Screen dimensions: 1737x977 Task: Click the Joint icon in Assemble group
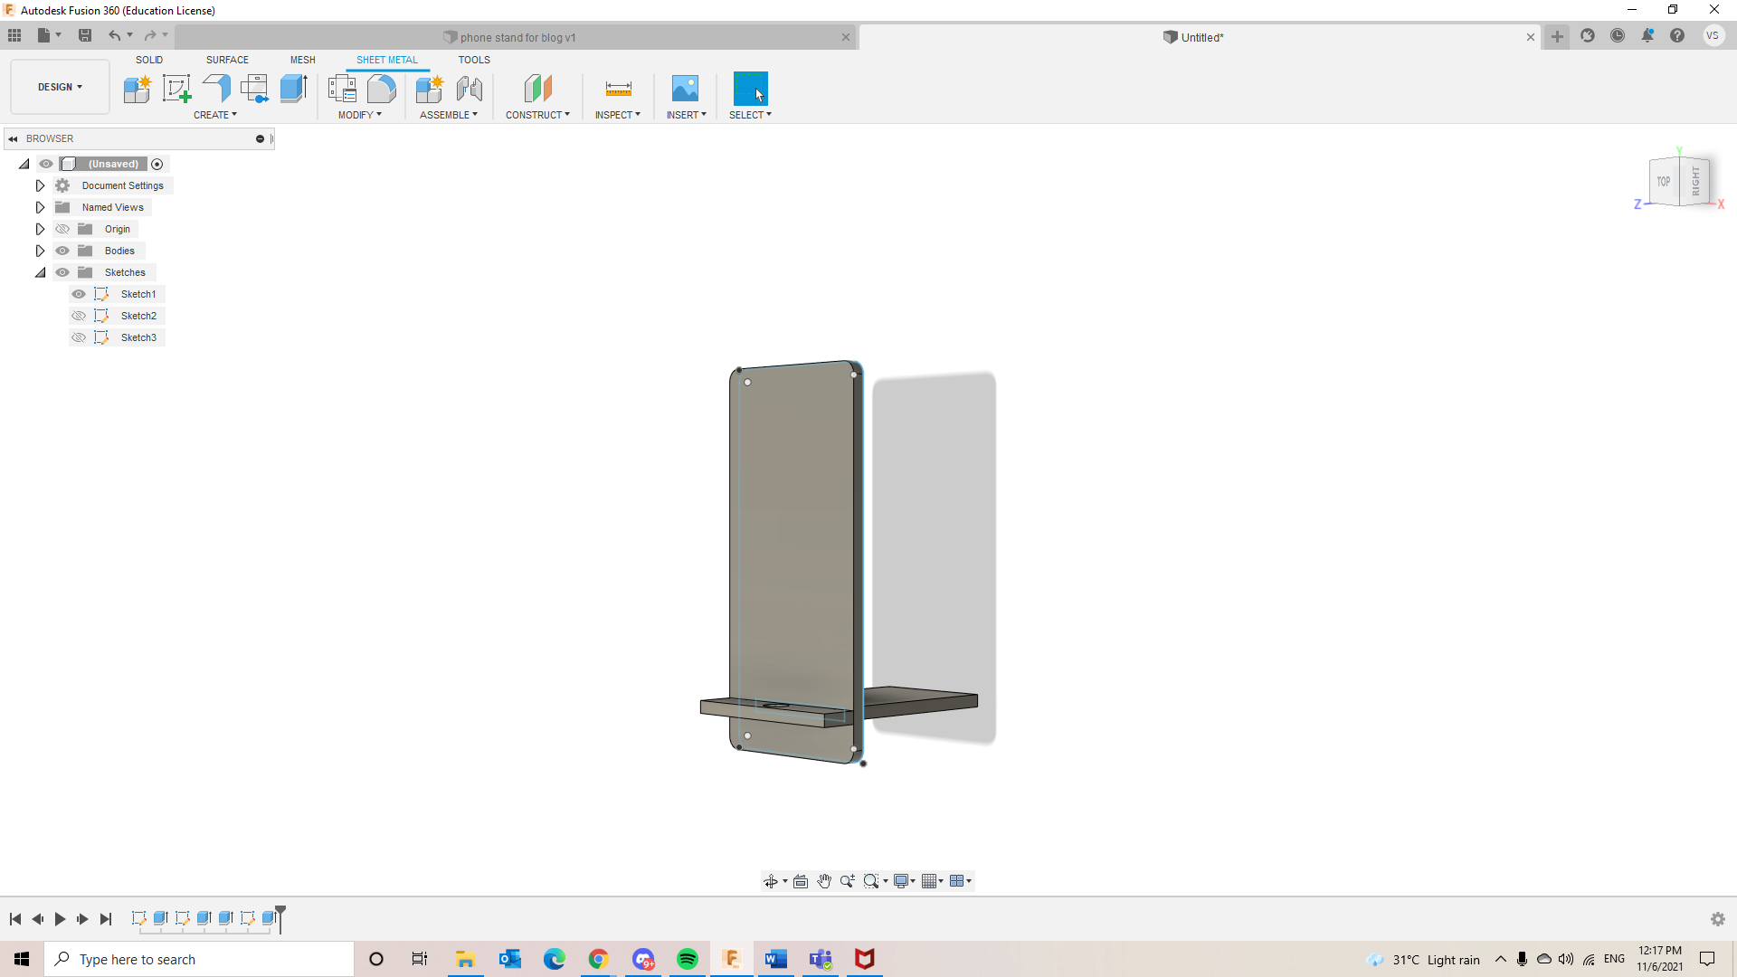pyautogui.click(x=469, y=89)
